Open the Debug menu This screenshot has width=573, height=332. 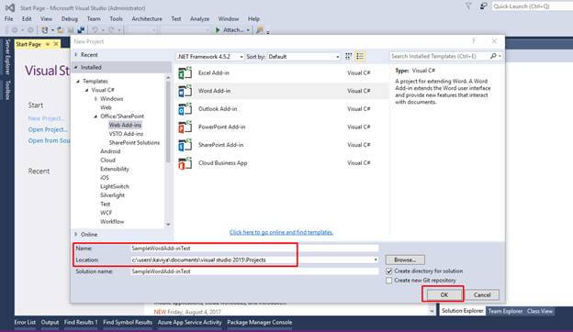[x=70, y=18]
